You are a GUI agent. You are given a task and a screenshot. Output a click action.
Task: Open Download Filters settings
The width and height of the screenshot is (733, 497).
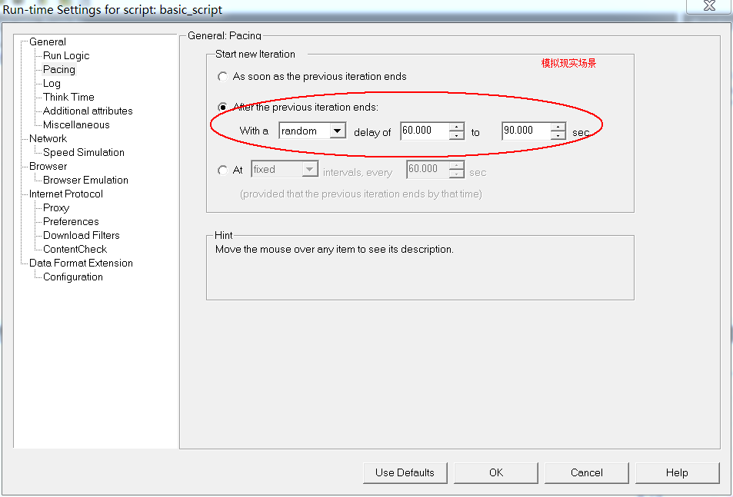(x=81, y=235)
